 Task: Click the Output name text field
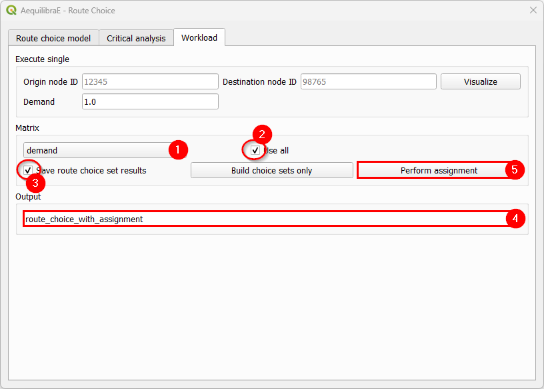(263, 219)
